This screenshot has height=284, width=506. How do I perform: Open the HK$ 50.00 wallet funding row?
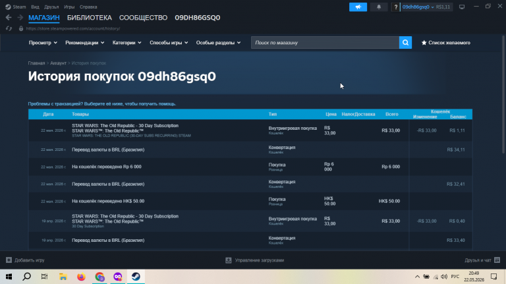pyautogui.click(x=250, y=201)
